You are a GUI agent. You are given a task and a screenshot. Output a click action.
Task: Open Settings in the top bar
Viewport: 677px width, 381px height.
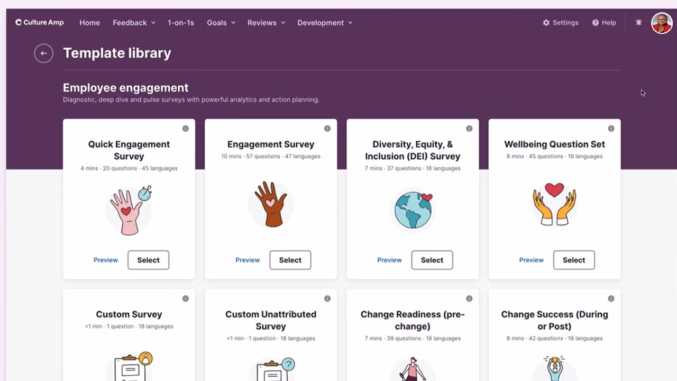[561, 23]
